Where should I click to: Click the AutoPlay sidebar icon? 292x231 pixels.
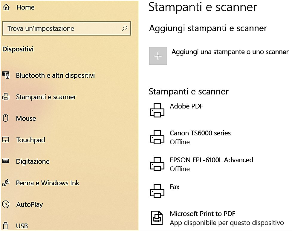[6, 204]
